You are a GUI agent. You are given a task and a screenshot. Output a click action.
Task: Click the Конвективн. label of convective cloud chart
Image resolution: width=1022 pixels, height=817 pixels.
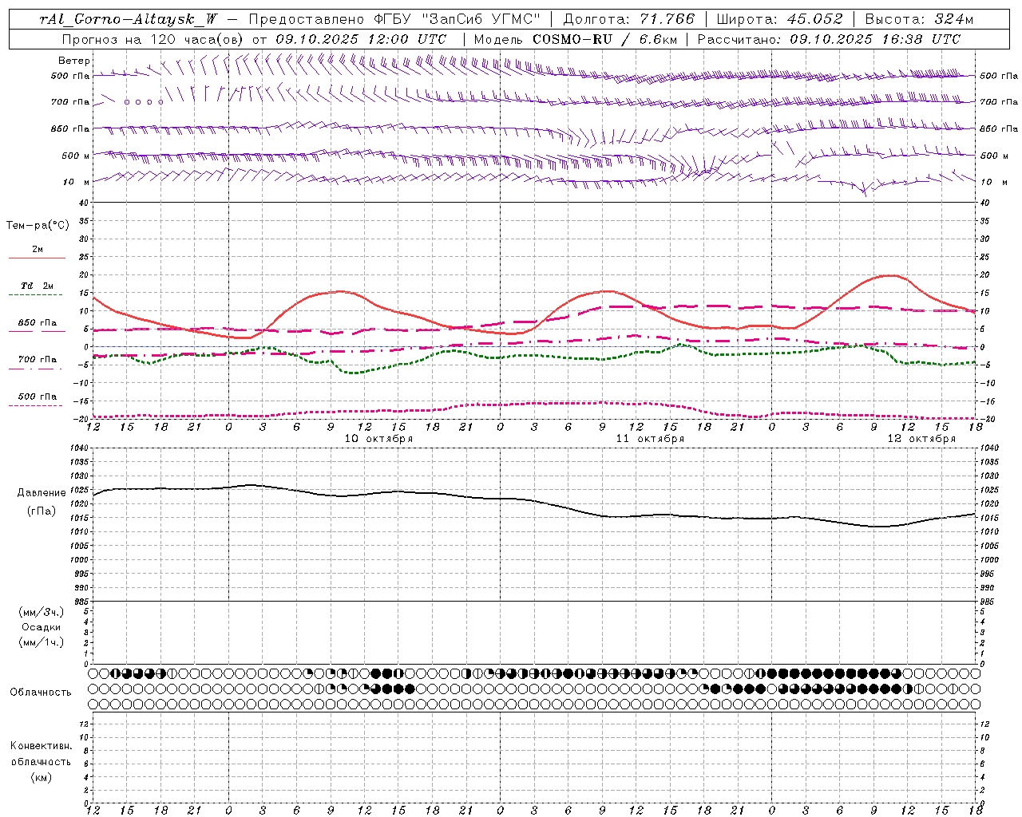tap(42, 746)
